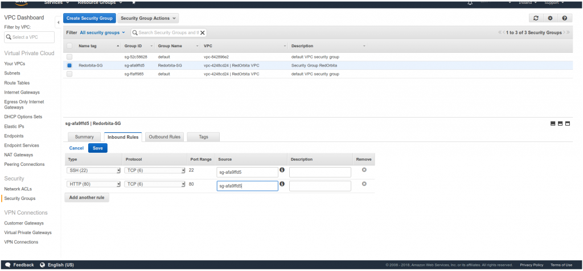Open the Summary tab

[84, 137]
